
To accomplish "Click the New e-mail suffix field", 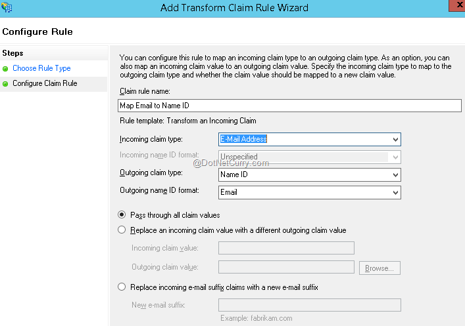I will 309,304.
